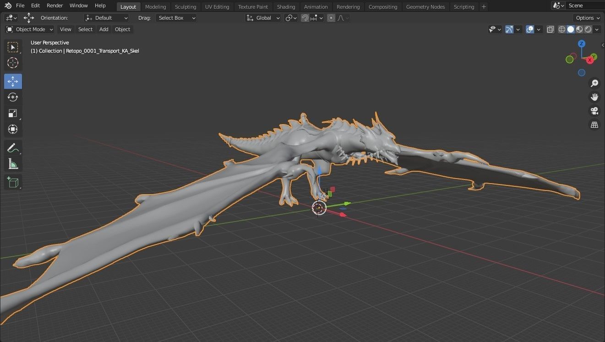Open the Drag Select Box dropdown
Viewport: 605px width, 342px height.
pos(176,18)
